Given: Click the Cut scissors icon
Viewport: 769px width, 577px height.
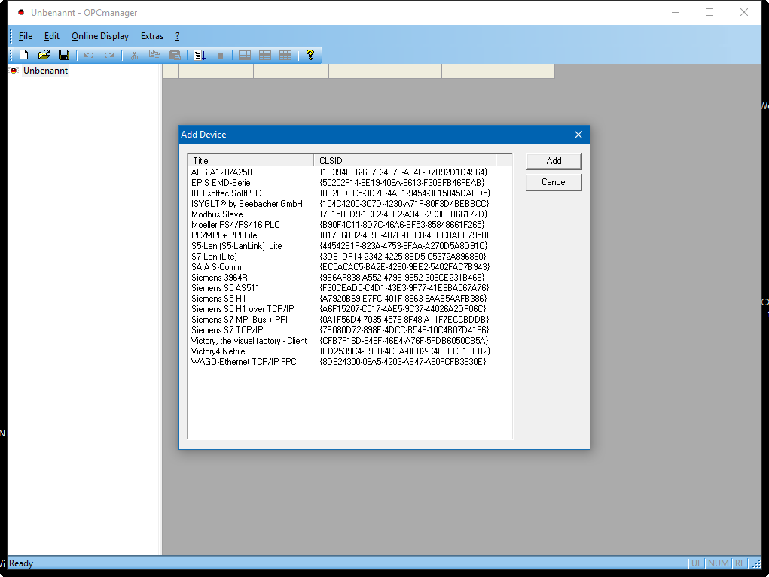Looking at the screenshot, I should tap(134, 55).
